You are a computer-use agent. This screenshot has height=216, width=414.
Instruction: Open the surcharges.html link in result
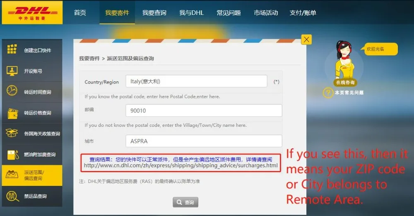[x=181, y=166]
